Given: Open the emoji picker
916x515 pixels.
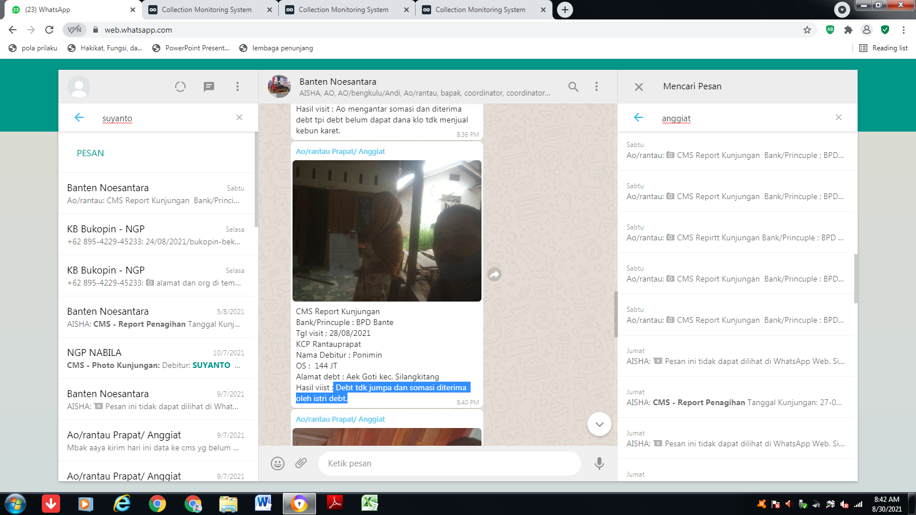Looking at the screenshot, I should tap(278, 463).
